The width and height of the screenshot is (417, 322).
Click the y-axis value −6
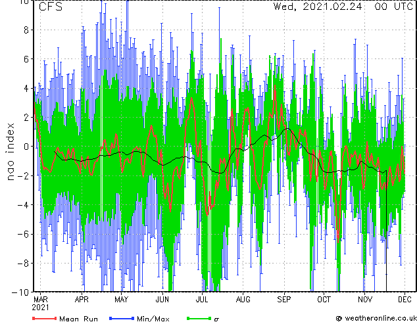(23, 234)
